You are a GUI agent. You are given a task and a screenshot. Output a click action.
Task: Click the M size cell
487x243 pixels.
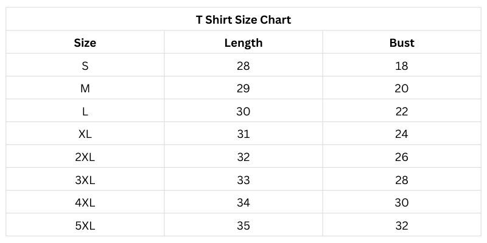tap(85, 89)
